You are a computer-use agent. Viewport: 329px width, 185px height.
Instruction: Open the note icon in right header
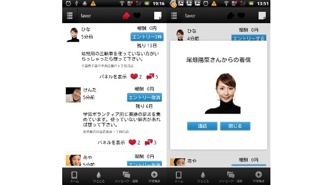(x=262, y=15)
